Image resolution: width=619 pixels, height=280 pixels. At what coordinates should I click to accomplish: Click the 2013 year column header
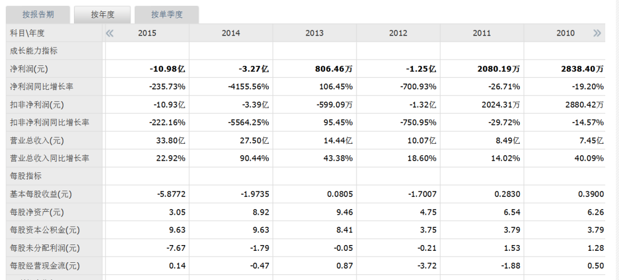315,33
